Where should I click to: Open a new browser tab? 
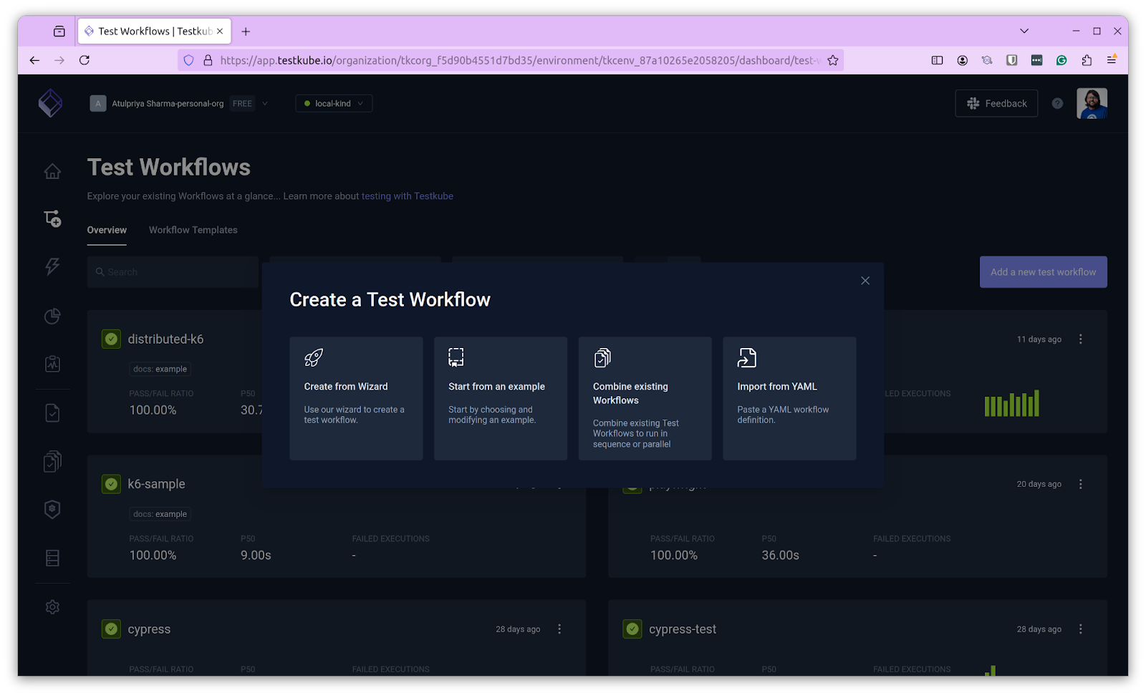coord(246,32)
